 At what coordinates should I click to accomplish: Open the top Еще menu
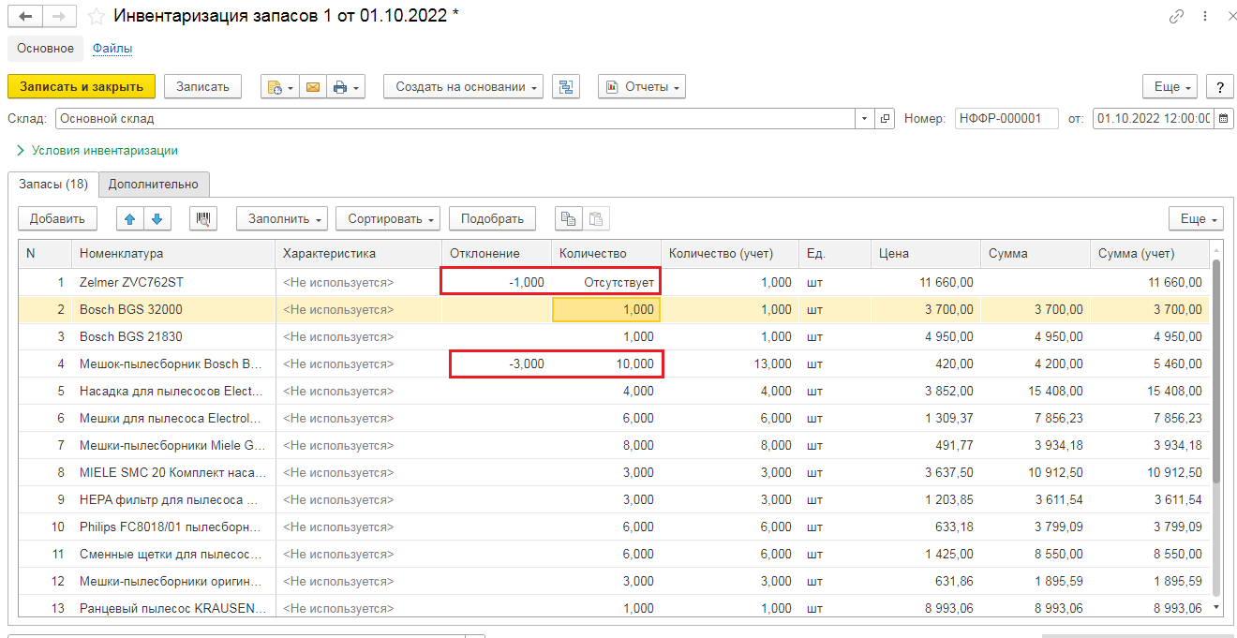[1170, 86]
